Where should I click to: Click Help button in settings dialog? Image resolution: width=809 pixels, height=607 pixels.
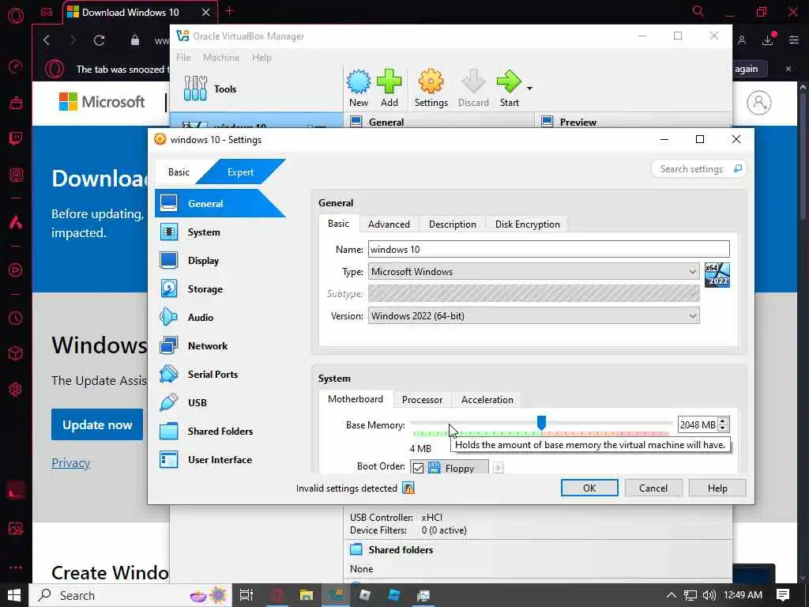coord(717,488)
